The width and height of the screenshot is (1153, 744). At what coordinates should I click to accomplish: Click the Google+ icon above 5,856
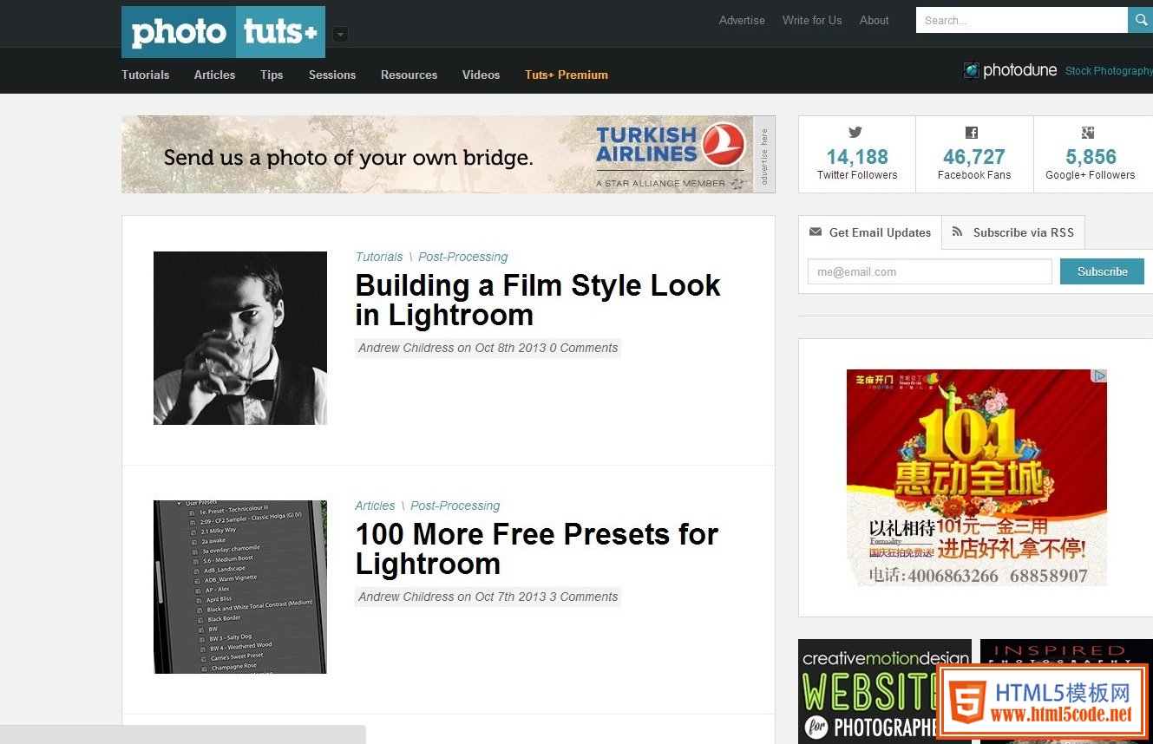(1088, 133)
